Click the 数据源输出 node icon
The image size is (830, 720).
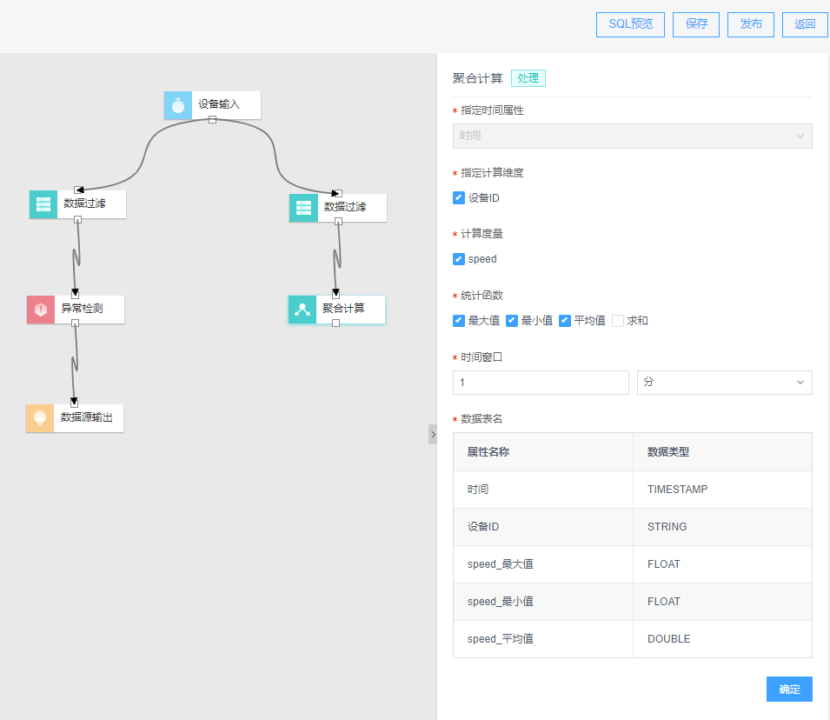point(40,418)
